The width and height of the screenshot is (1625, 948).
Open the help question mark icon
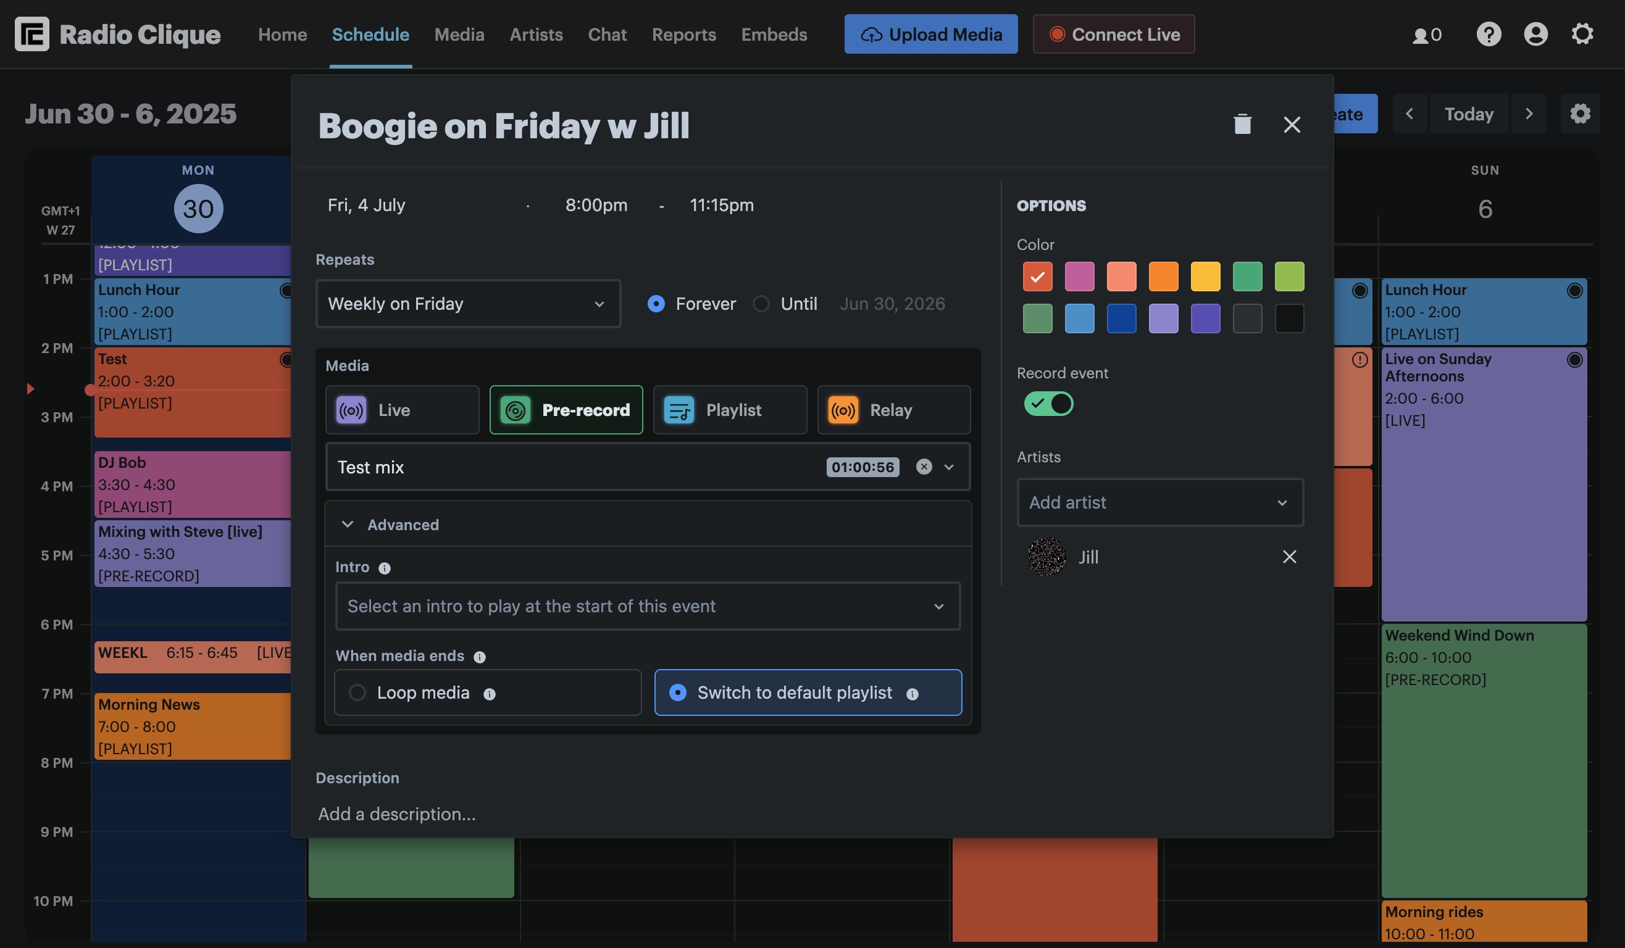pos(1489,34)
